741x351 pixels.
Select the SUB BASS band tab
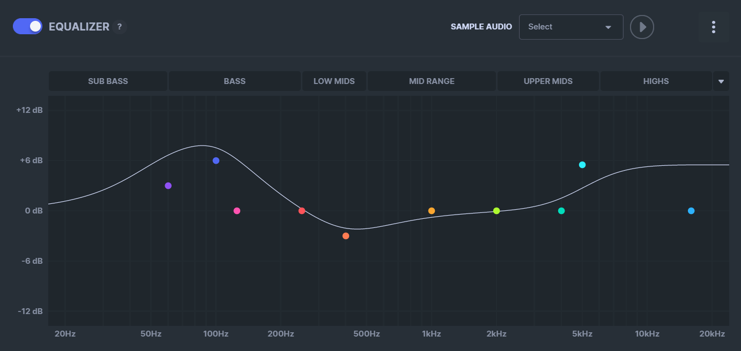point(108,81)
